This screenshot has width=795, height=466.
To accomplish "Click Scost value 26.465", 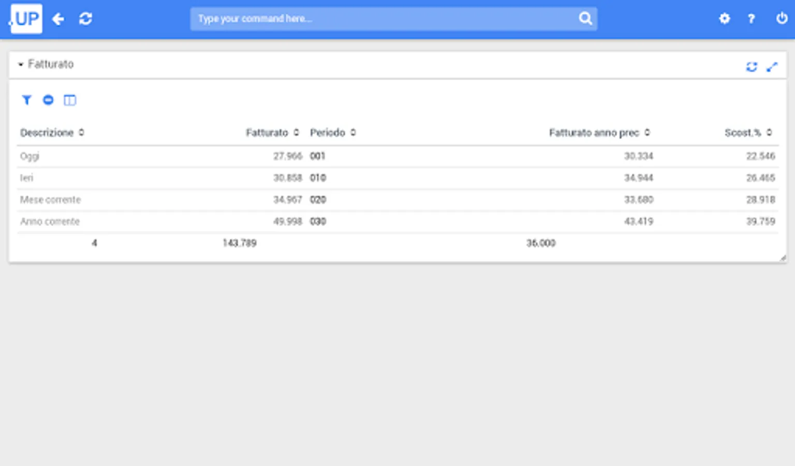I will click(x=760, y=178).
